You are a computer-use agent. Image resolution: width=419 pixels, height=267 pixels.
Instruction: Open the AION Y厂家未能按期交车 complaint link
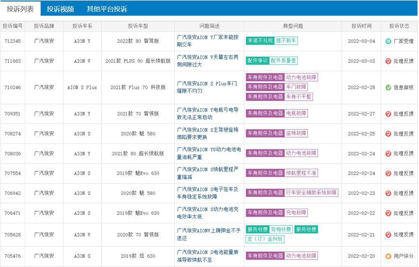(x=207, y=41)
